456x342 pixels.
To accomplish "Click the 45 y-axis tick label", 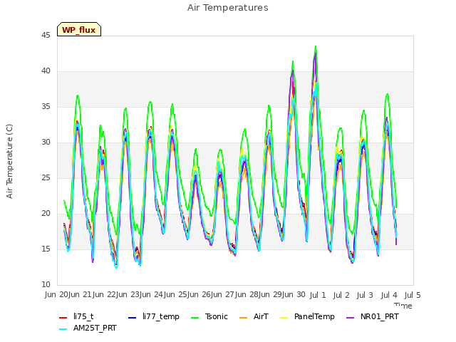I will 46,35.
